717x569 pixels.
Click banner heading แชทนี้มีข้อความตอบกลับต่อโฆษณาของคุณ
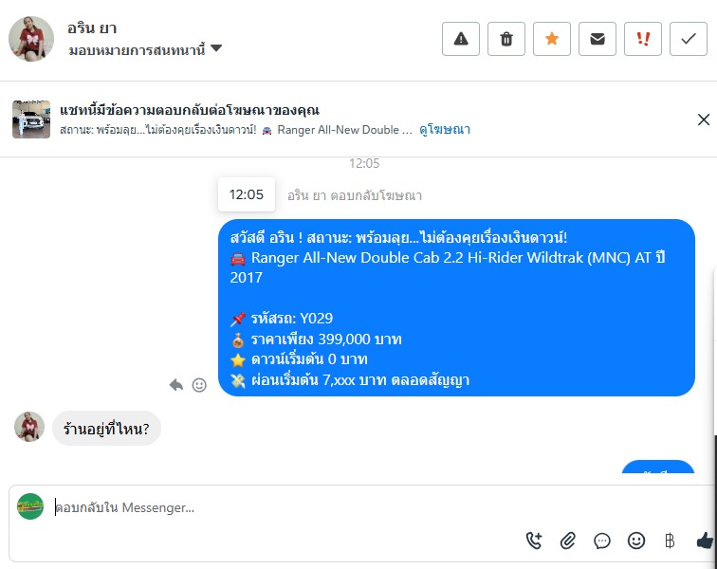click(190, 110)
